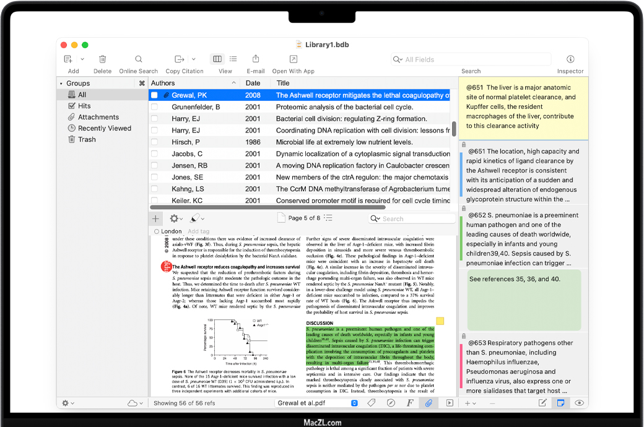Click the paperclip attachments icon in status bar
Viewport: 644px width, 427px height.
tap(428, 403)
